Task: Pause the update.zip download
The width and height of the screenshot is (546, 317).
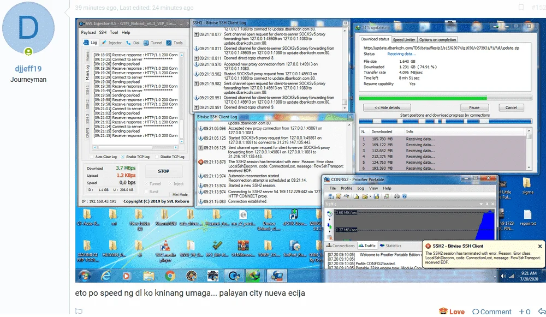Action: pos(474,107)
